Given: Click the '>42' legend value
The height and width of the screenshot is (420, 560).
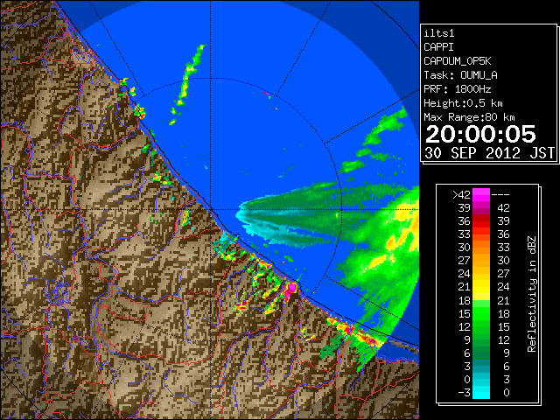Looking at the screenshot, I should coord(461,194).
